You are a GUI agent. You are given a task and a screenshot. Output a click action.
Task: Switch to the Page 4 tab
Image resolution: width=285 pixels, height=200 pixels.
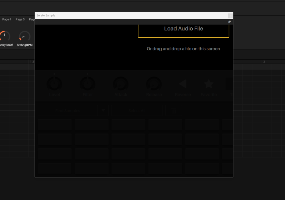[x=7, y=19]
